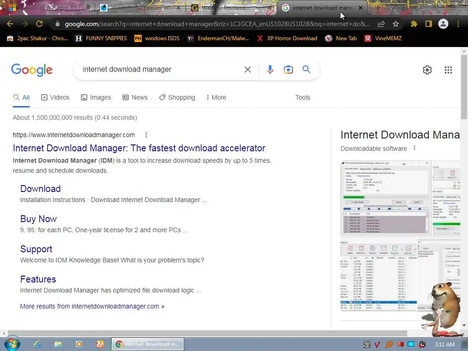Switch to Shopping results tab
Viewport: 468px width, 351px height.
(x=177, y=98)
